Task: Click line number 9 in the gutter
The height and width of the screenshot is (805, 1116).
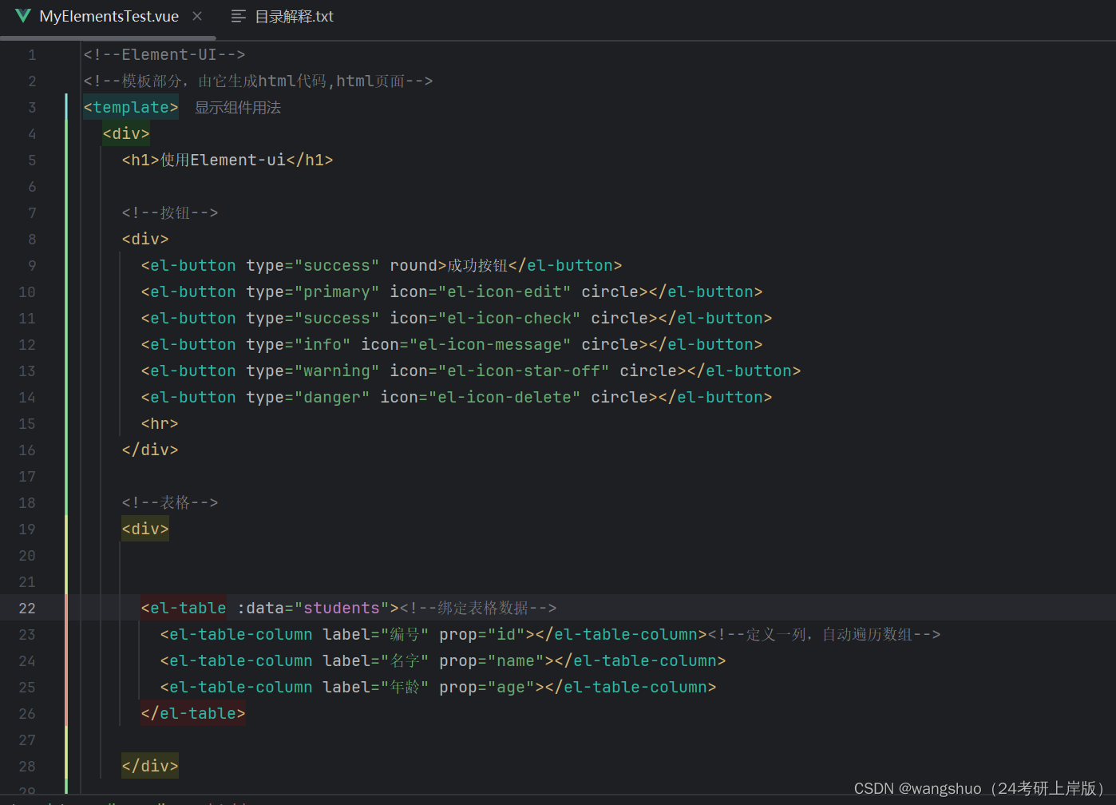Action: (32, 265)
